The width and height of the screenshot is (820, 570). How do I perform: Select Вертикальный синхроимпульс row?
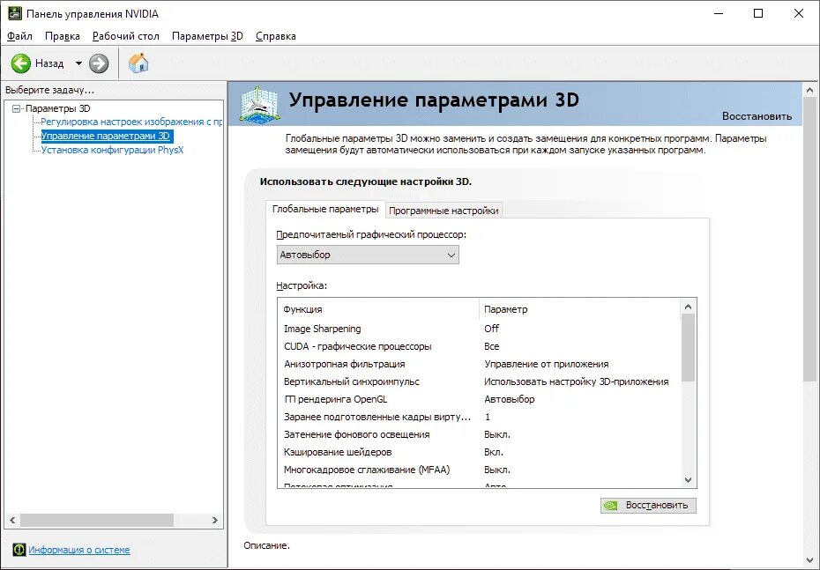(x=480, y=381)
